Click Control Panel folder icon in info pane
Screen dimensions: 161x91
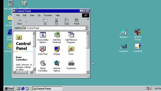click(19, 37)
